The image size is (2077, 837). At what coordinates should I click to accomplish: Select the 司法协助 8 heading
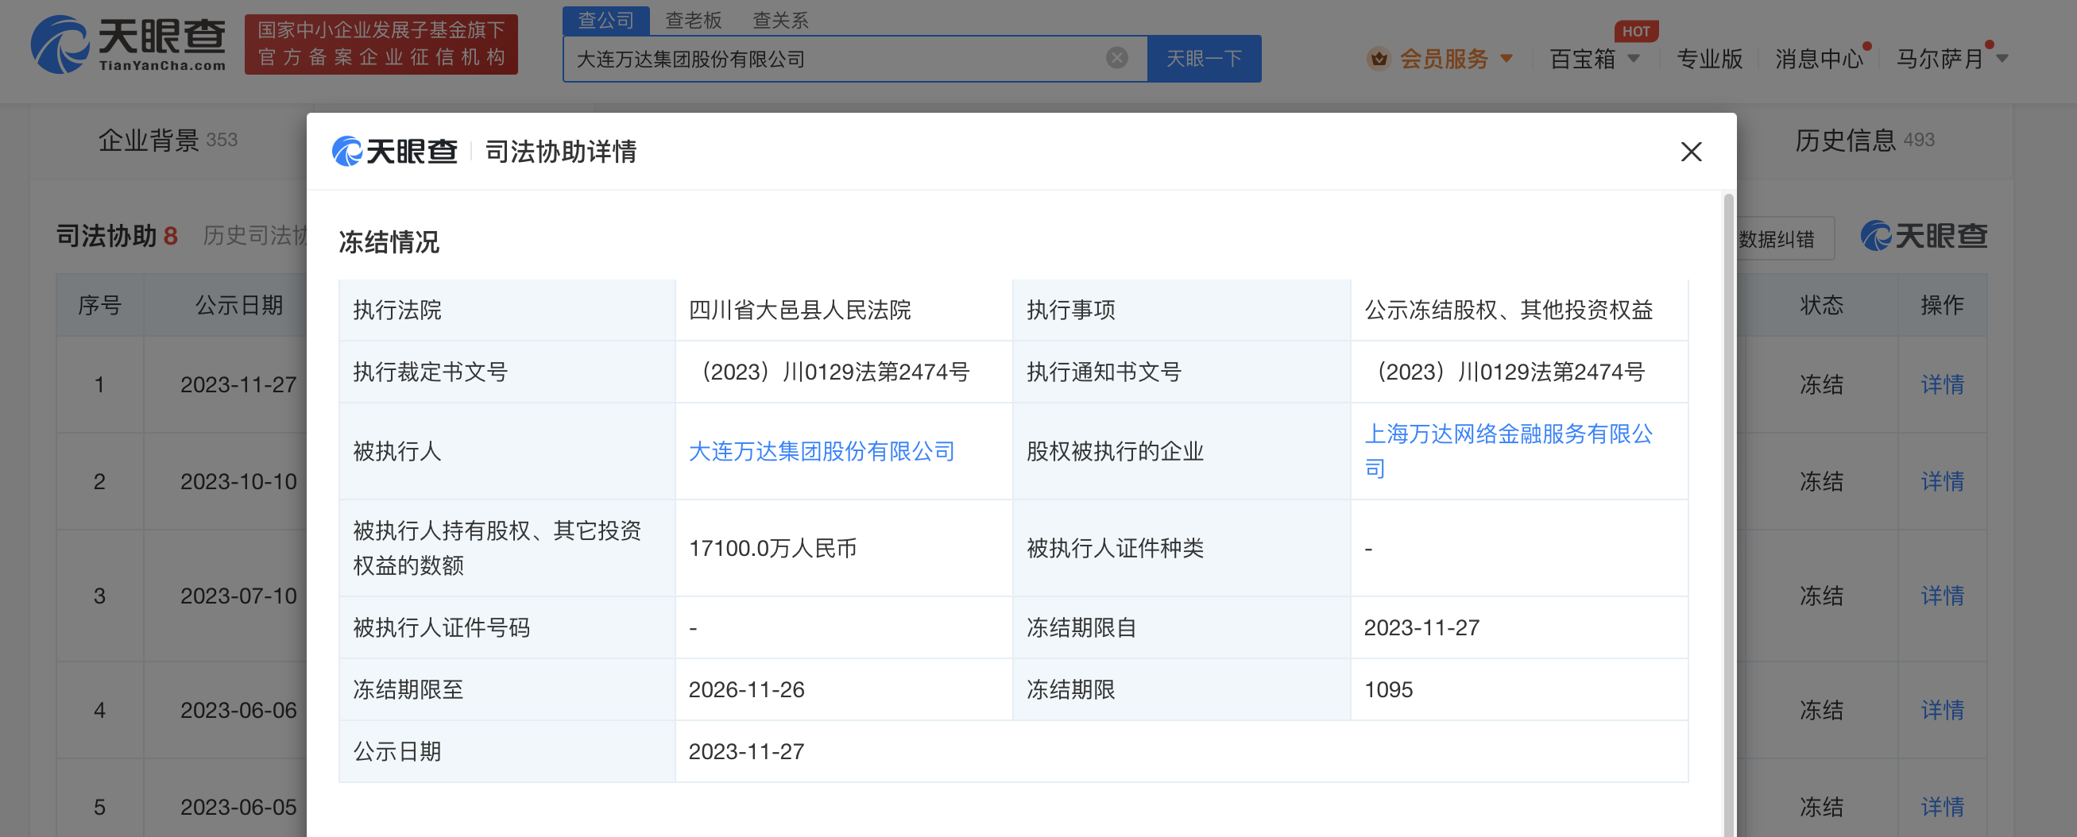point(117,235)
